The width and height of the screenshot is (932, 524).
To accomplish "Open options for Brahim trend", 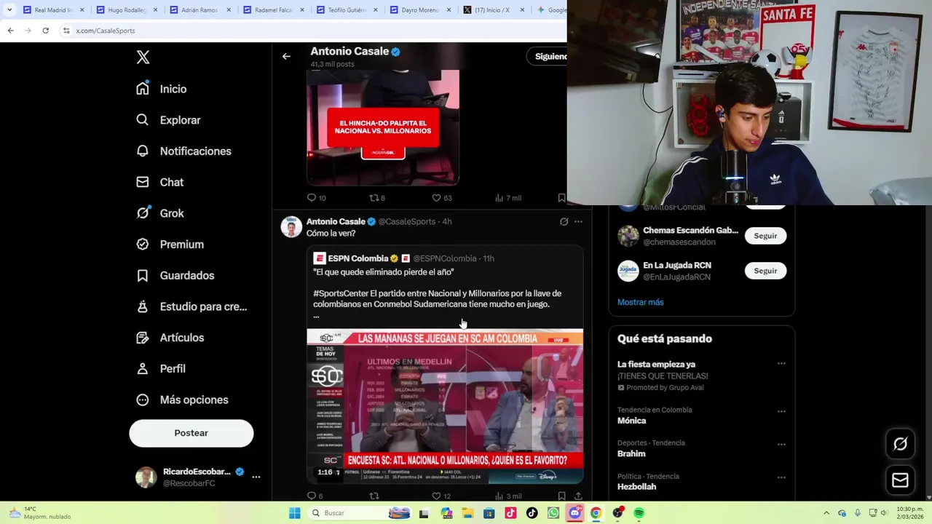I will click(781, 445).
